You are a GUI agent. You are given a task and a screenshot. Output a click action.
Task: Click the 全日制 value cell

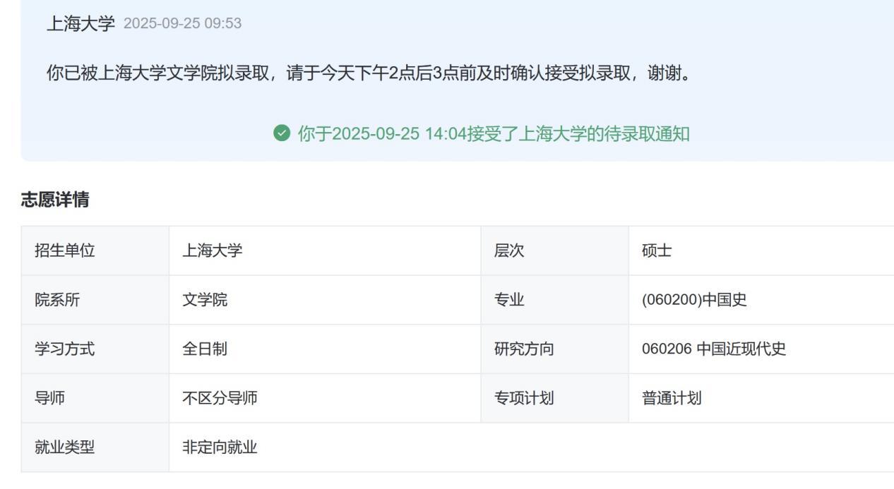click(325, 349)
